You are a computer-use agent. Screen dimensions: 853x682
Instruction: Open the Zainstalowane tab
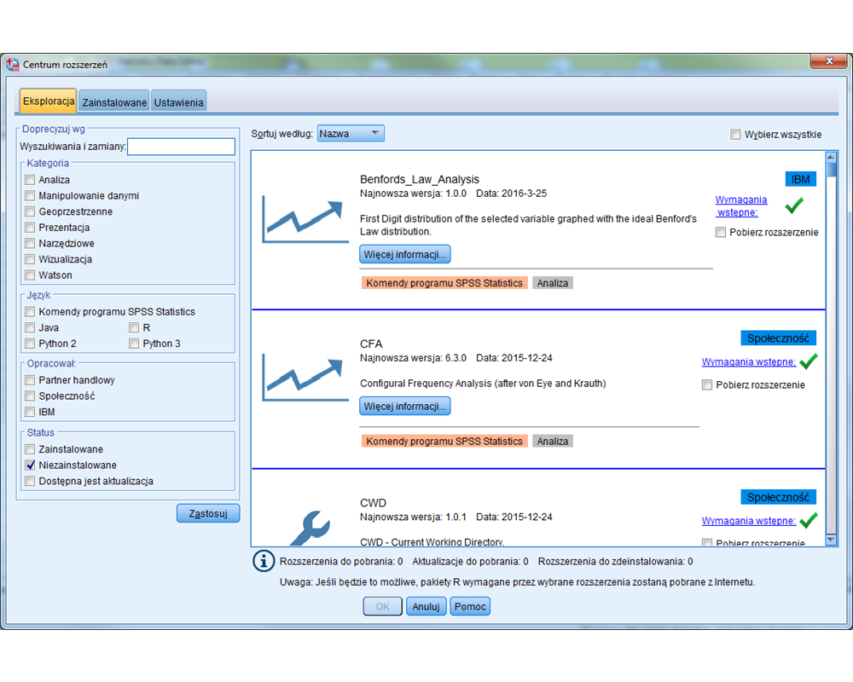tap(114, 102)
